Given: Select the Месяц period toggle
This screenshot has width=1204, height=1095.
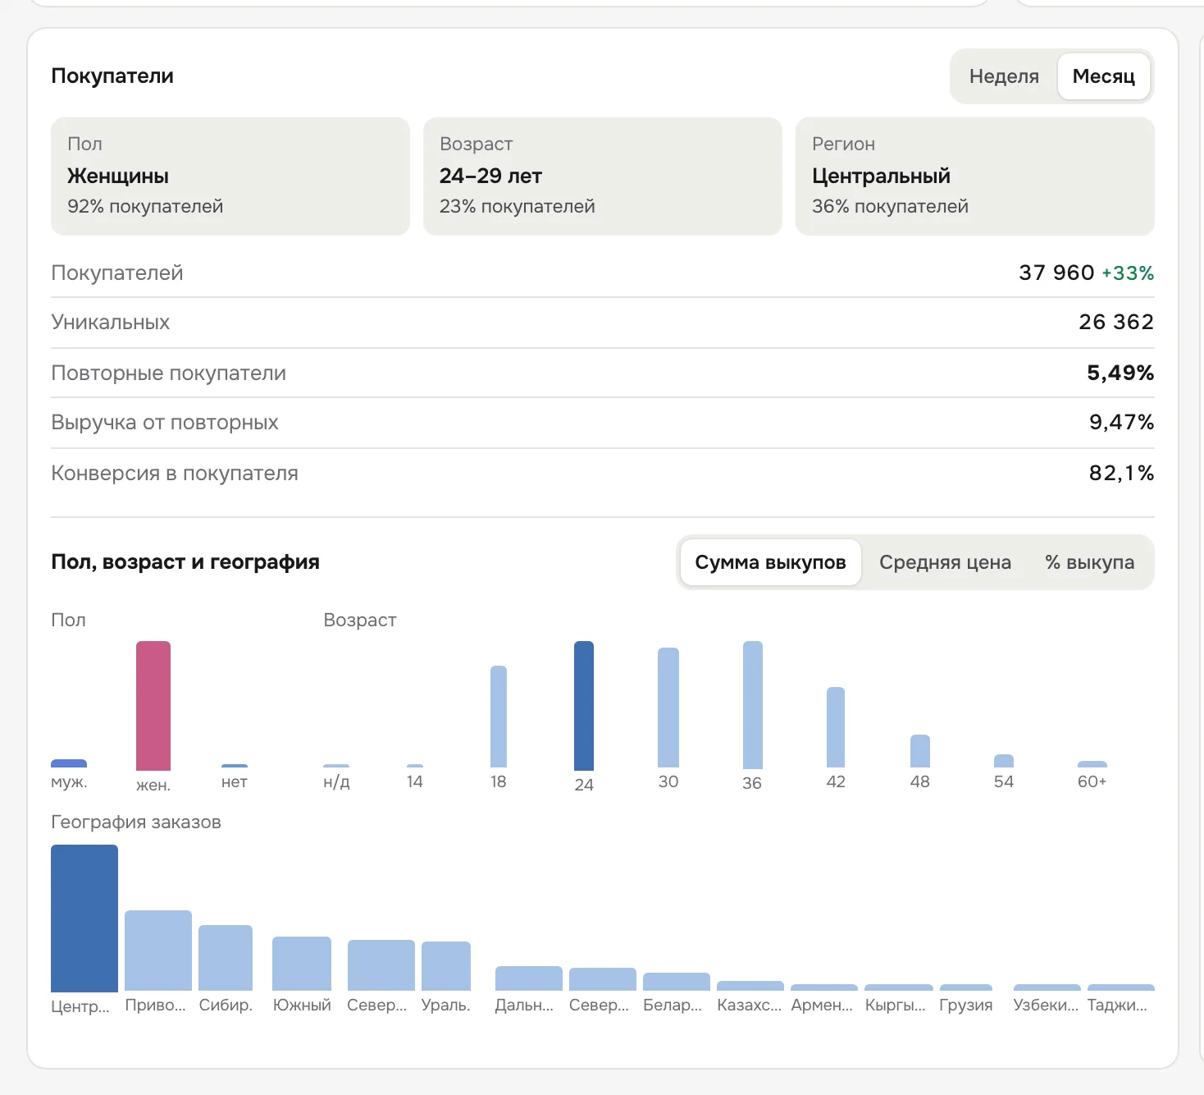Looking at the screenshot, I should pos(1103,76).
